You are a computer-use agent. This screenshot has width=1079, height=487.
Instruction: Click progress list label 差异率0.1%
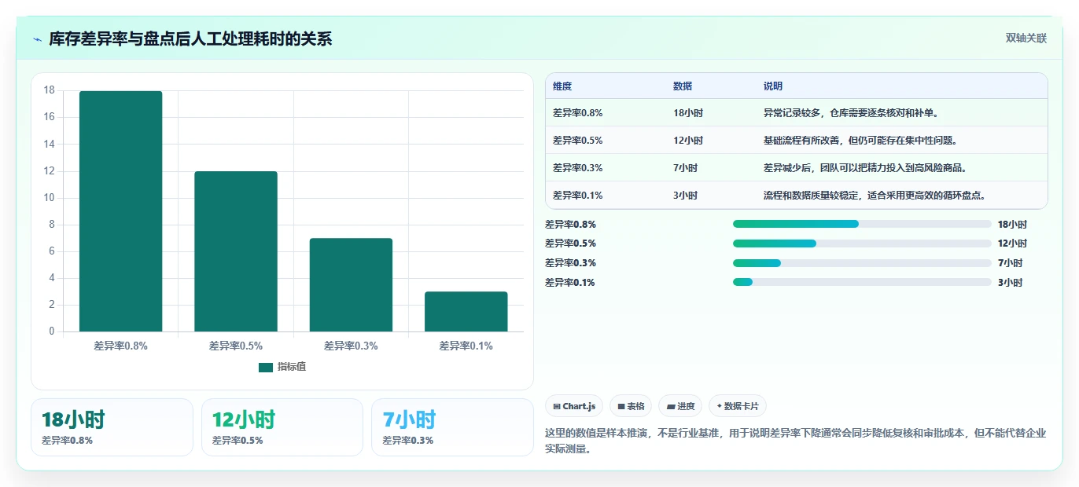pyautogui.click(x=570, y=283)
